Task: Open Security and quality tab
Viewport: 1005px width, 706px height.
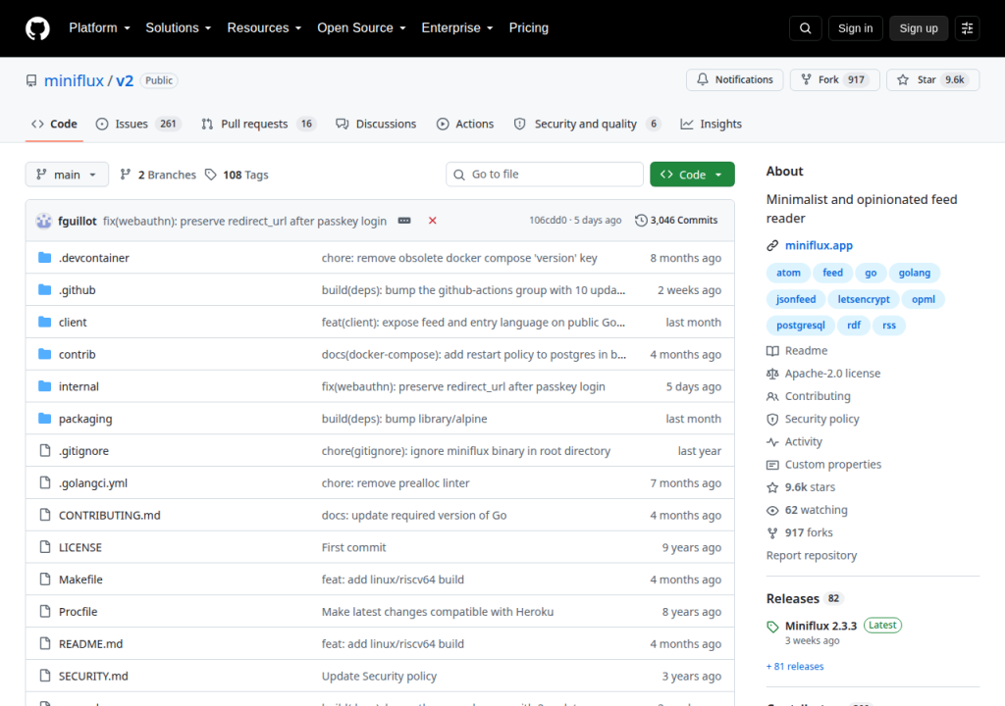Action: click(x=587, y=124)
